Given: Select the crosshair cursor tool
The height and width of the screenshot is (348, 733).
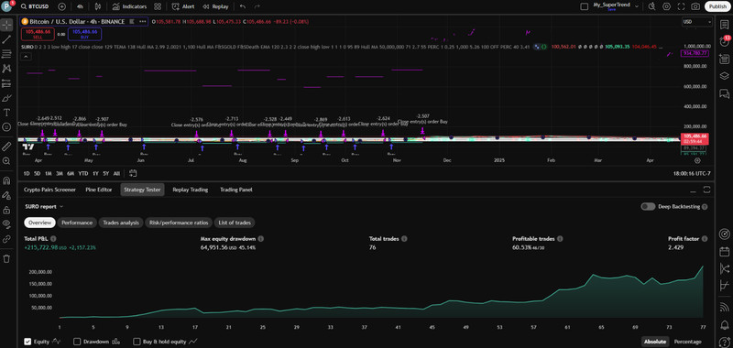Looking at the screenshot, I should tap(6, 26).
